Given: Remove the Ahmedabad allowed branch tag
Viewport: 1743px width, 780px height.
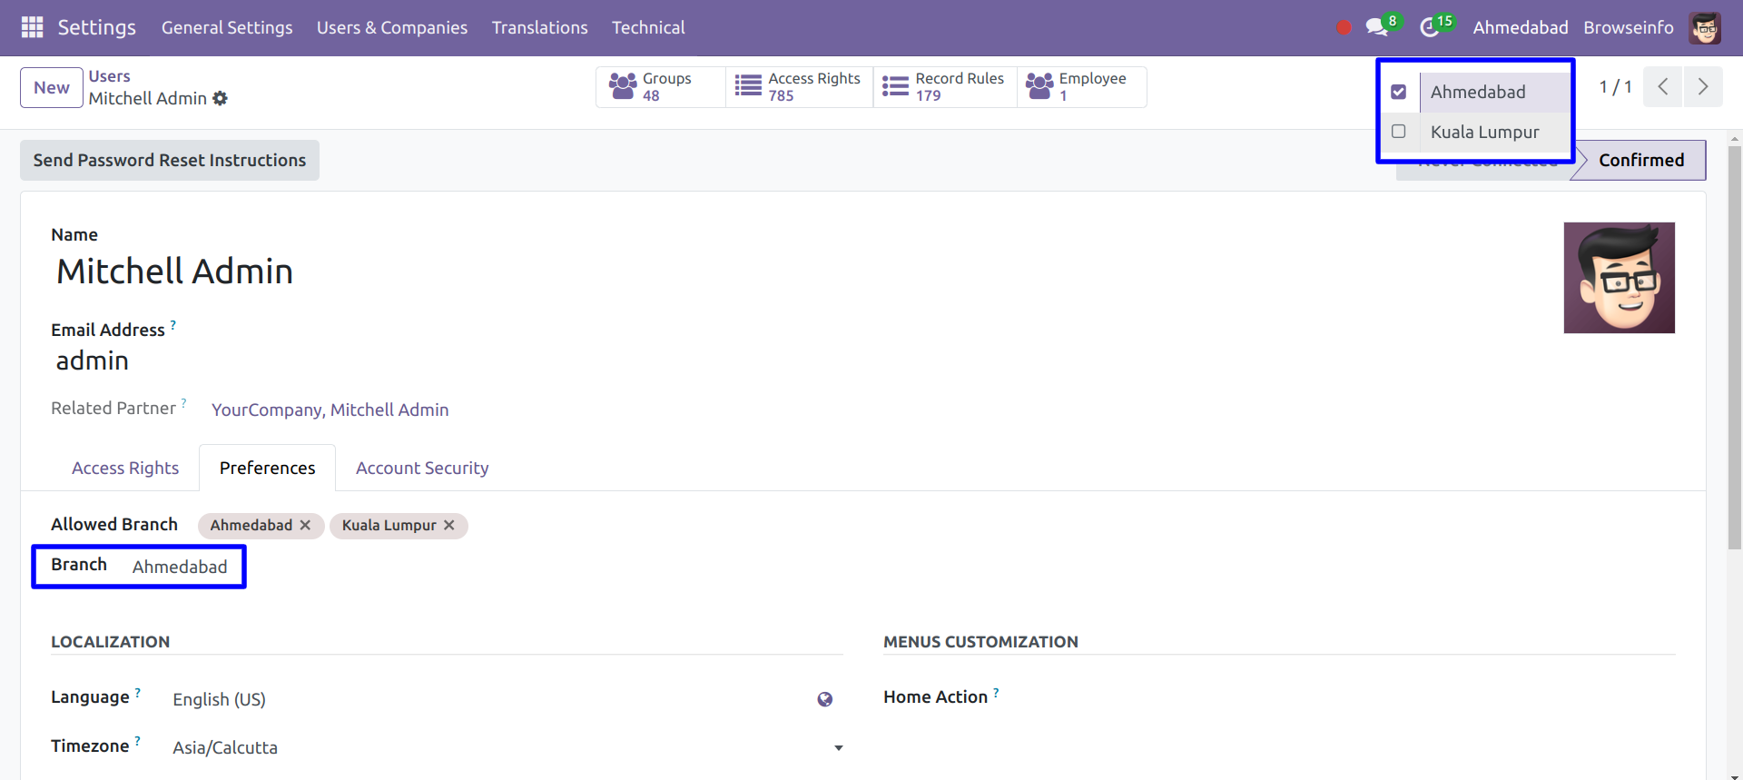Looking at the screenshot, I should (305, 525).
